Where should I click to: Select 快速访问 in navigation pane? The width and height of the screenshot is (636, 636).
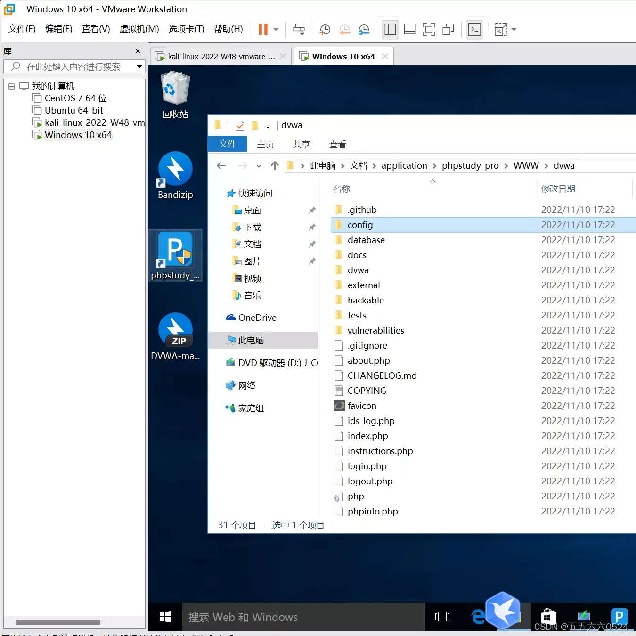(255, 194)
